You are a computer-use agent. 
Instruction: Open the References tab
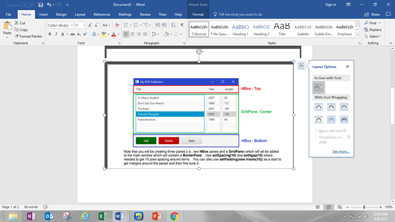(x=102, y=14)
